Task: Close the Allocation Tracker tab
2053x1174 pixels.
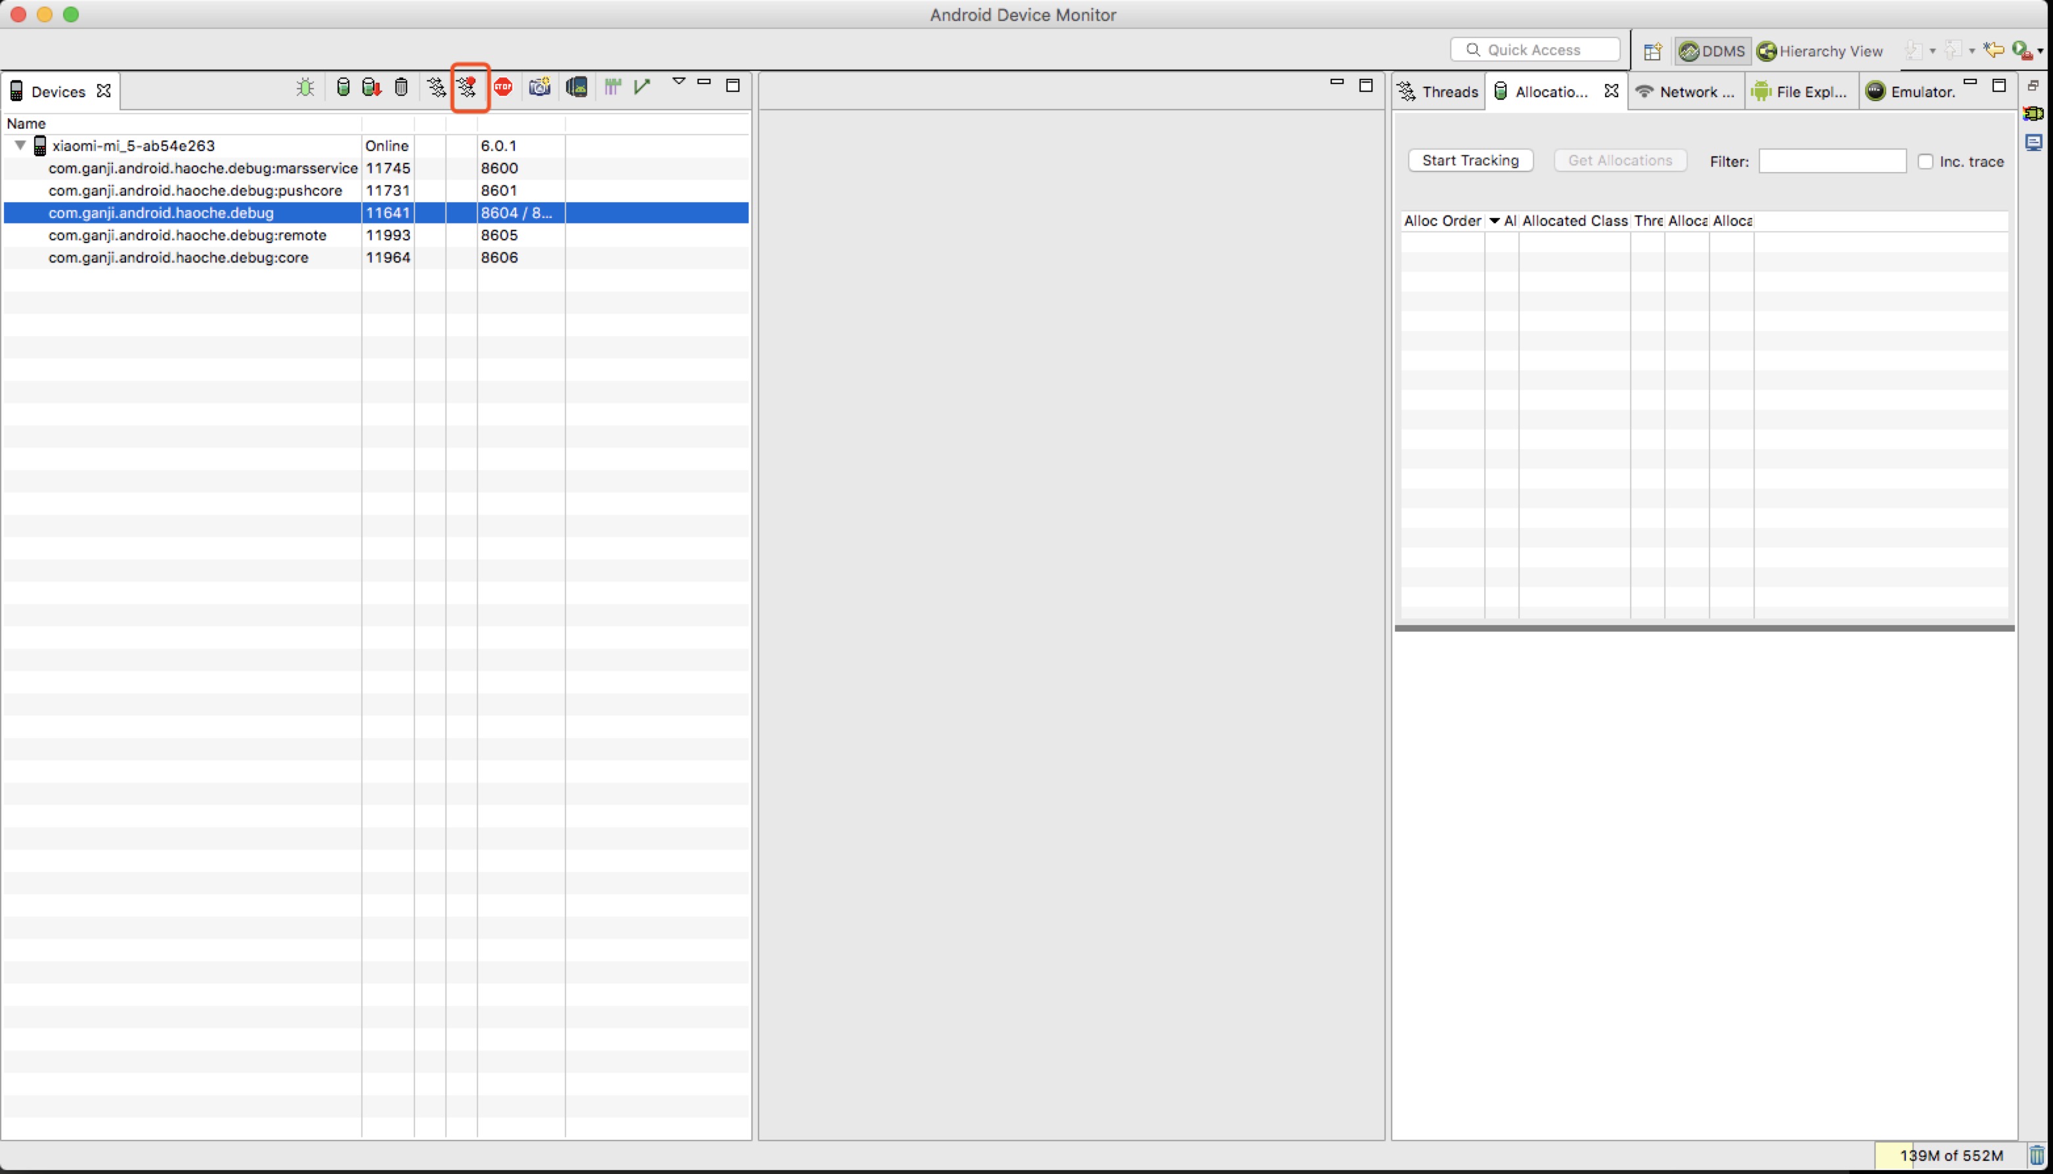Action: click(1611, 91)
